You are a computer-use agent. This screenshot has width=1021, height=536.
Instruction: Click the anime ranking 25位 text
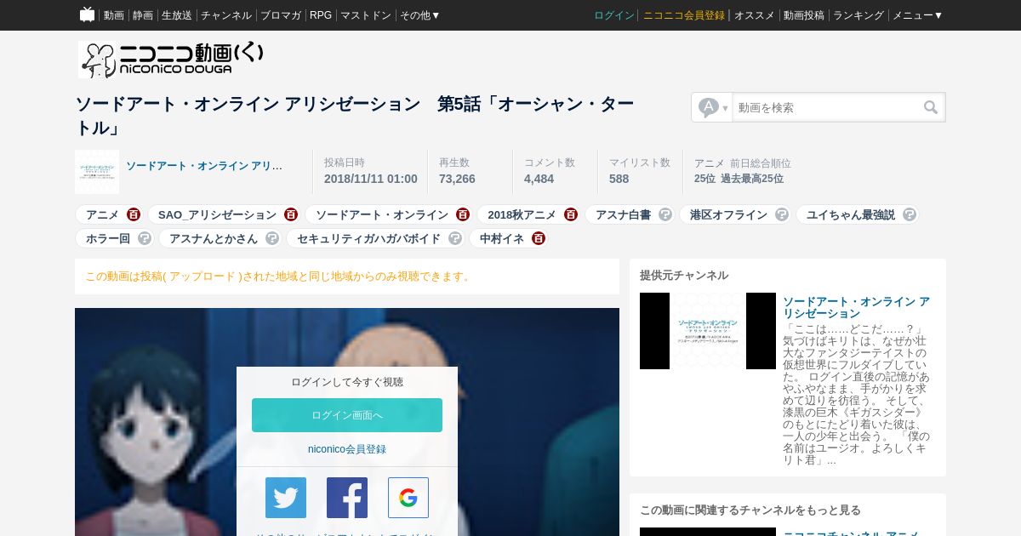[704, 179]
